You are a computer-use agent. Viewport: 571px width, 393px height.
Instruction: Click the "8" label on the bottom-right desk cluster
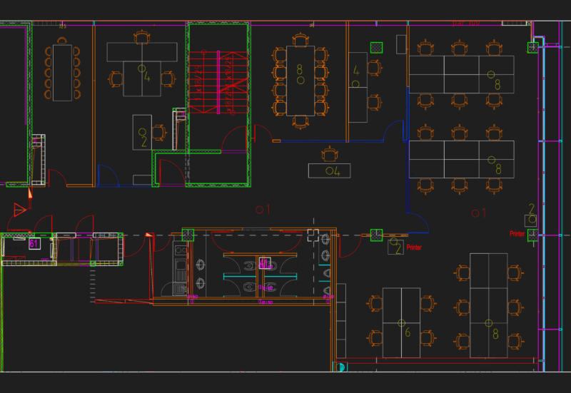495,334
